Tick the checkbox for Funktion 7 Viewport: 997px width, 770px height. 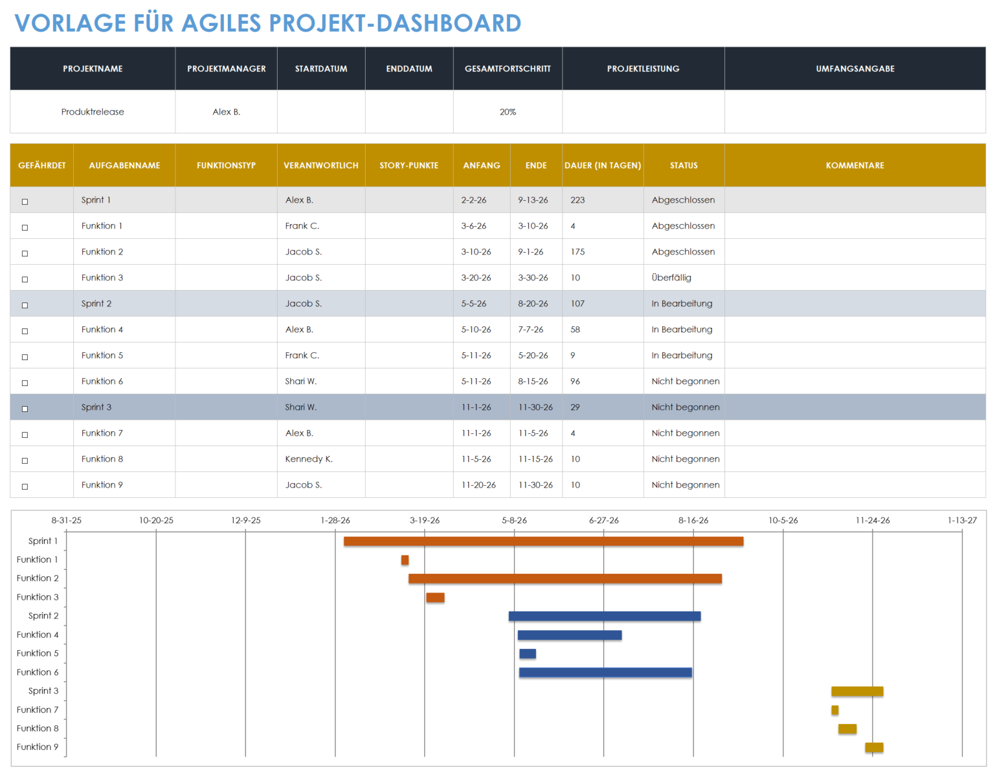point(25,435)
